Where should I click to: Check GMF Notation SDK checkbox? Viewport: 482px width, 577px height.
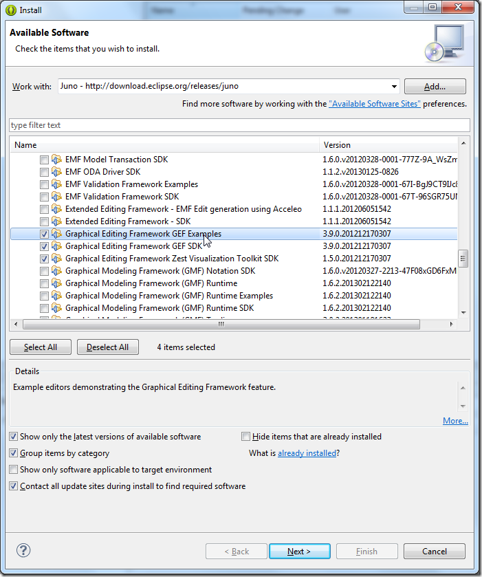click(x=44, y=271)
